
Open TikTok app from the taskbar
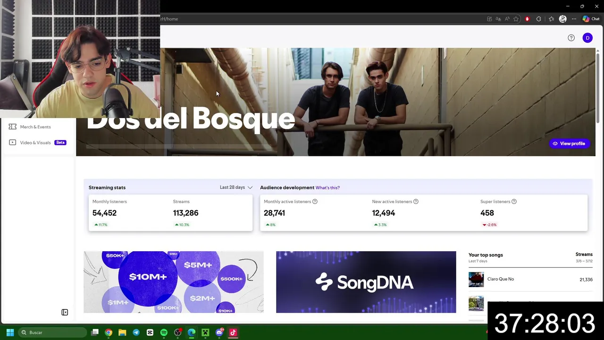233,332
